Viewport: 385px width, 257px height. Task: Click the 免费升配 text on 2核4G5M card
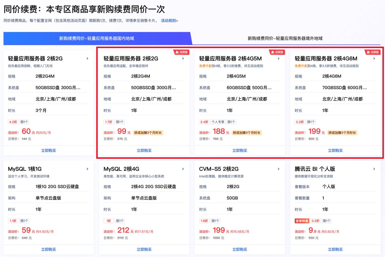point(206,66)
